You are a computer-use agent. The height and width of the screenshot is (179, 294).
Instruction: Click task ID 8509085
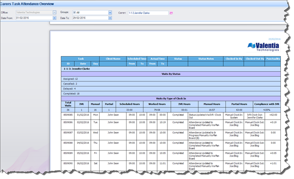[x=68, y=115]
